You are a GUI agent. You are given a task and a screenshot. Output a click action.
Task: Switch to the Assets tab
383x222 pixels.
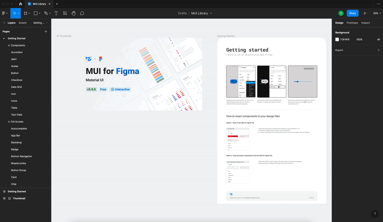(23, 23)
